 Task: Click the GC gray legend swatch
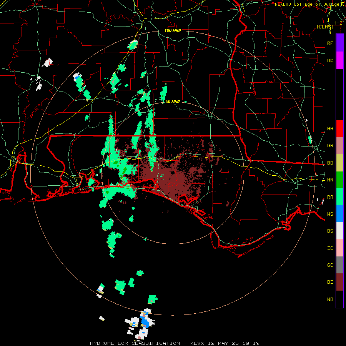tap(339, 265)
